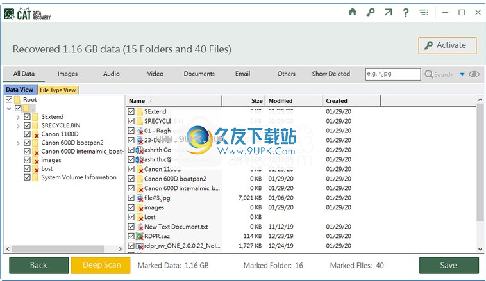Click the Canon 600D boatpan2 folder icon in list

[140, 179]
